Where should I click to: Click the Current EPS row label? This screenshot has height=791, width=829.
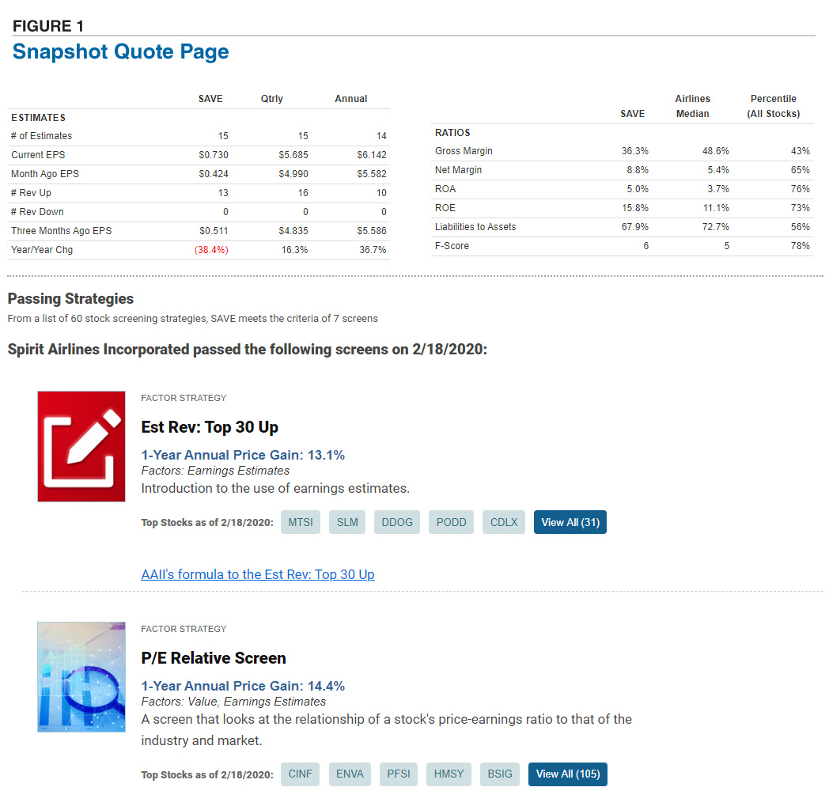click(x=38, y=155)
